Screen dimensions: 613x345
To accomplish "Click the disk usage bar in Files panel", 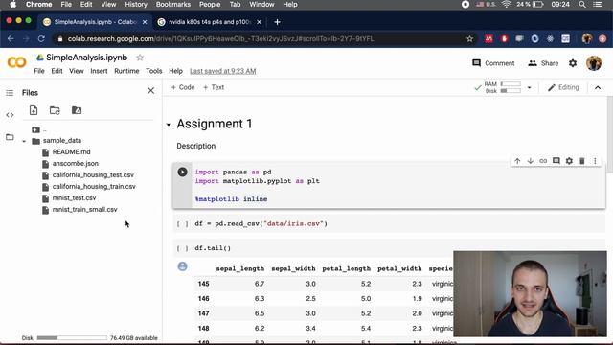I will click(x=72, y=337).
